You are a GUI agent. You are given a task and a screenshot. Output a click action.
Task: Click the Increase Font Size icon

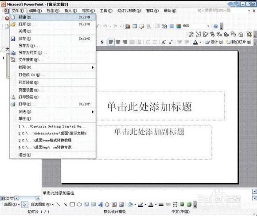pyautogui.click(x=164, y=42)
